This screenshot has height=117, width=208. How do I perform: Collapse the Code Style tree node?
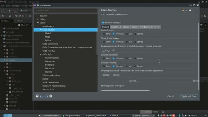(41, 54)
